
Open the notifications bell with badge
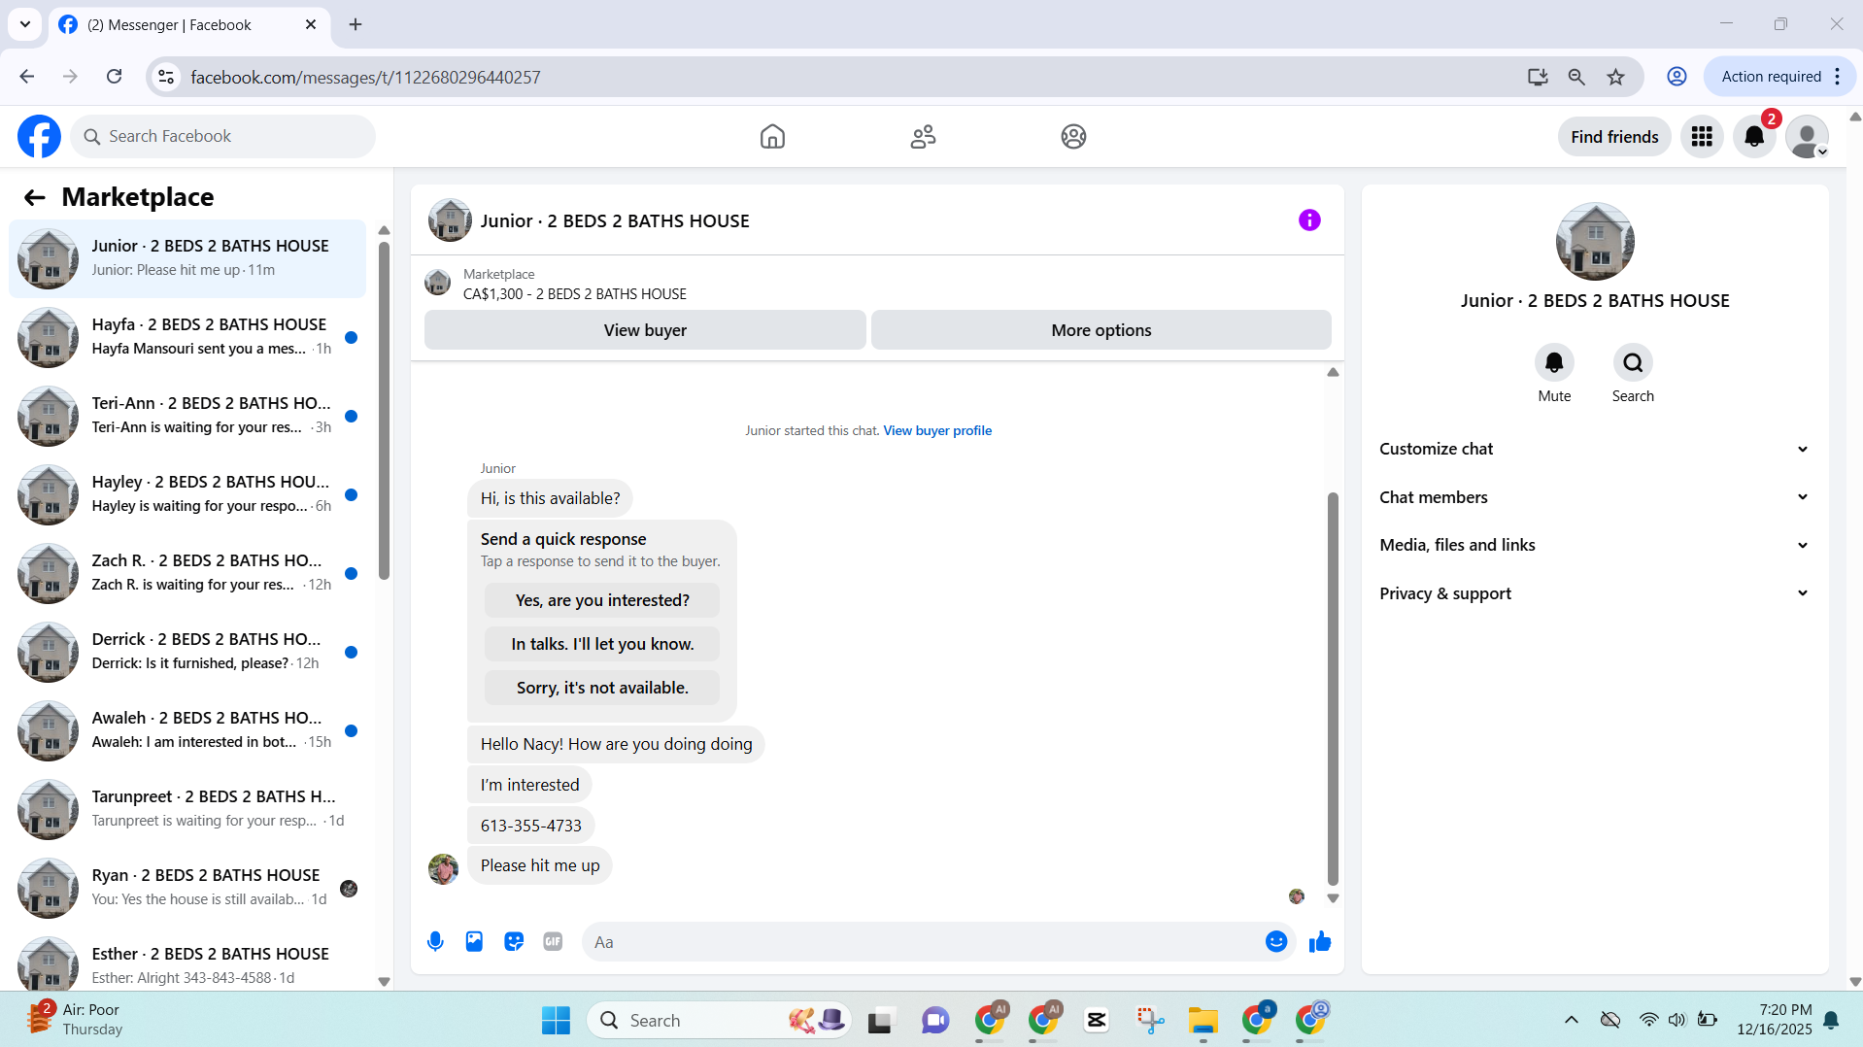point(1754,137)
